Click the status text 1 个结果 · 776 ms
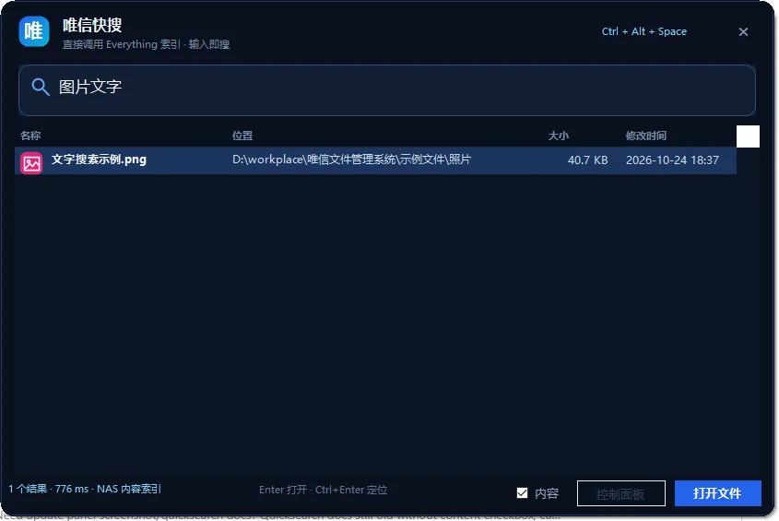 (x=48, y=489)
